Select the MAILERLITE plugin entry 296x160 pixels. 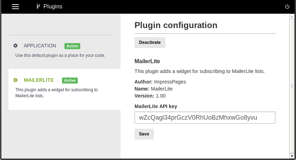tap(64, 89)
